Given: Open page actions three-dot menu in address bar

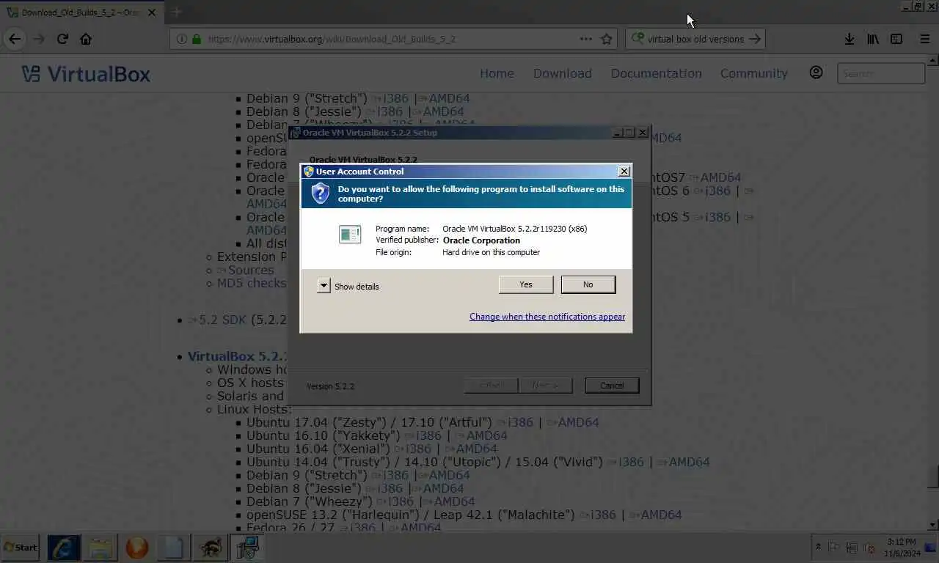Looking at the screenshot, I should (x=586, y=39).
